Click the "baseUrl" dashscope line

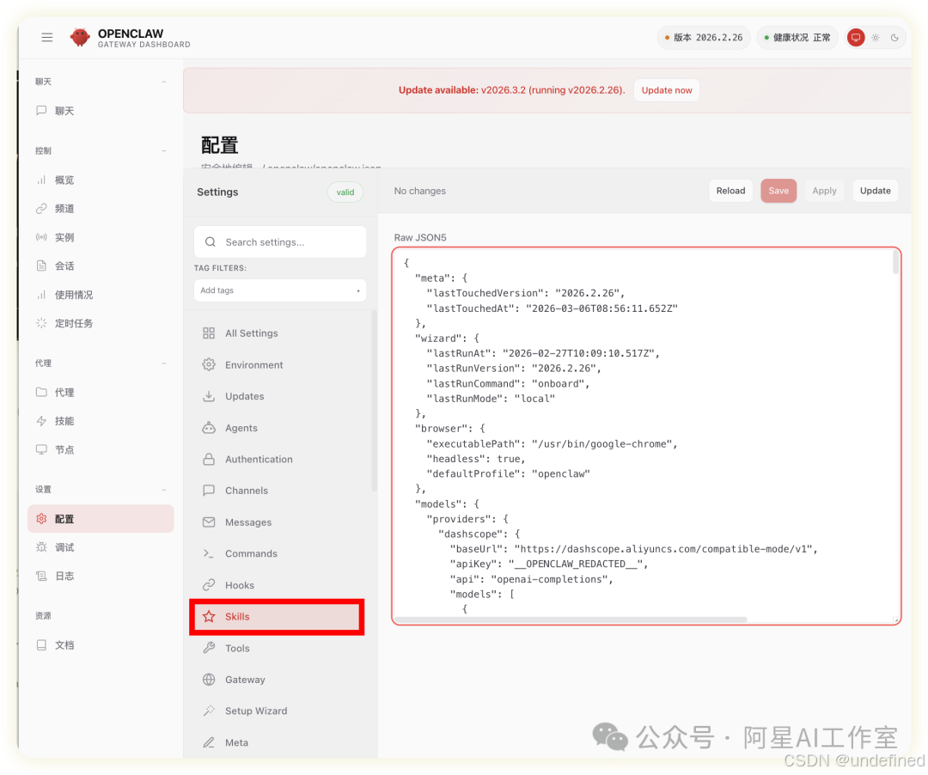point(633,549)
